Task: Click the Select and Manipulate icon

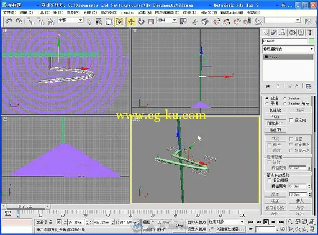Action: click(x=195, y=21)
